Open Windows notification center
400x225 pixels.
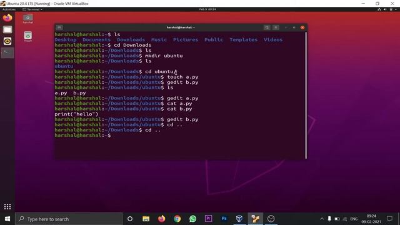point(389,219)
